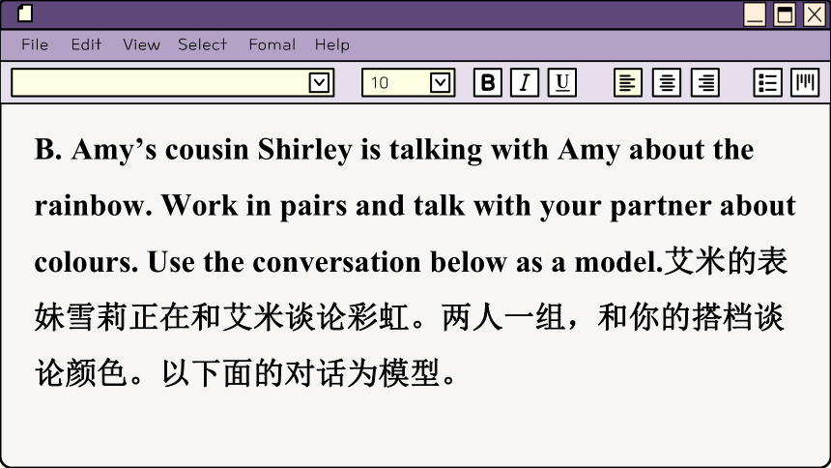Screen dimensions: 831x468
Task: Open the Fomal menu
Action: coord(272,44)
